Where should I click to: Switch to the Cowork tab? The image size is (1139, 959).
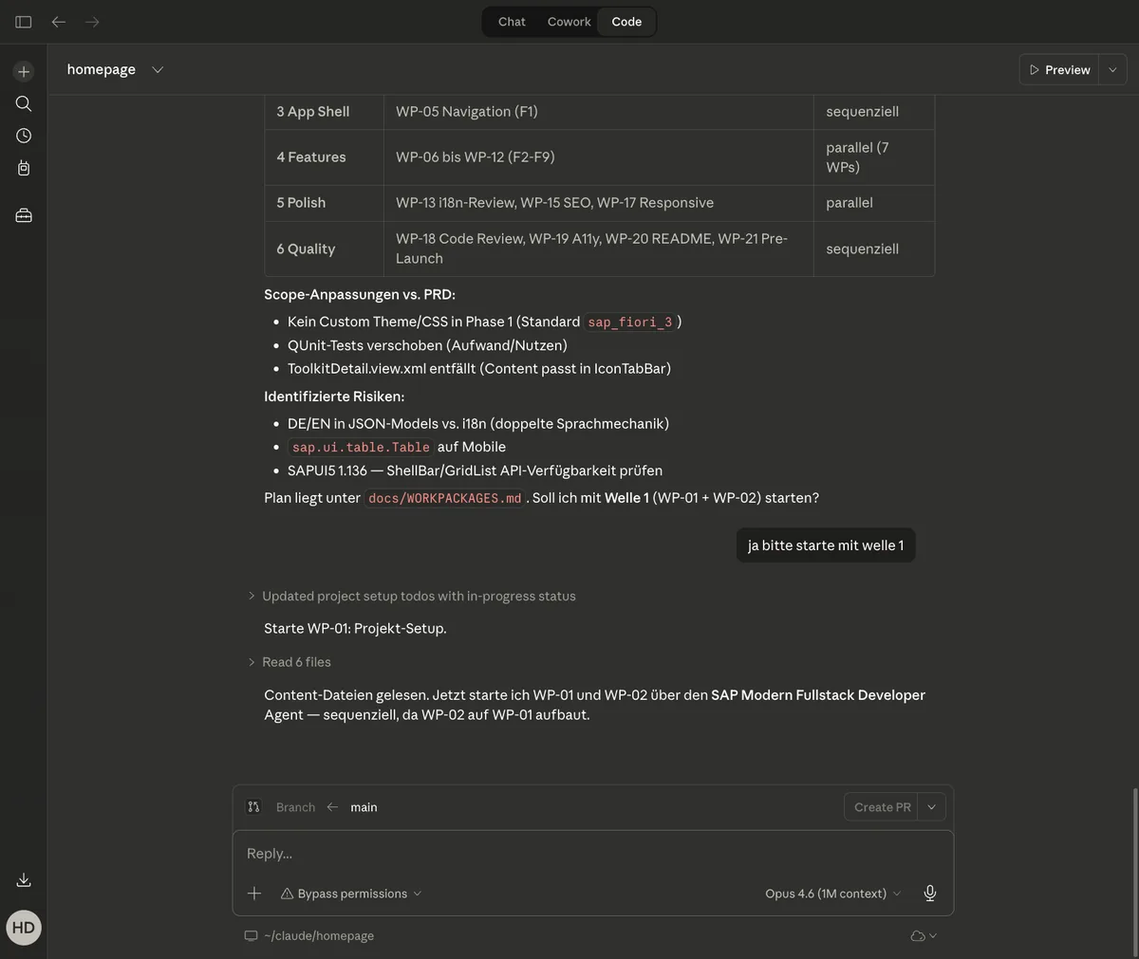tap(569, 22)
